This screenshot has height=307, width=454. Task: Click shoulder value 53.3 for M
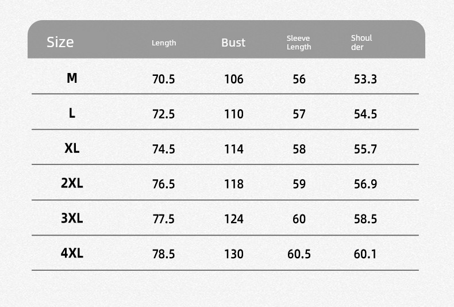point(365,79)
